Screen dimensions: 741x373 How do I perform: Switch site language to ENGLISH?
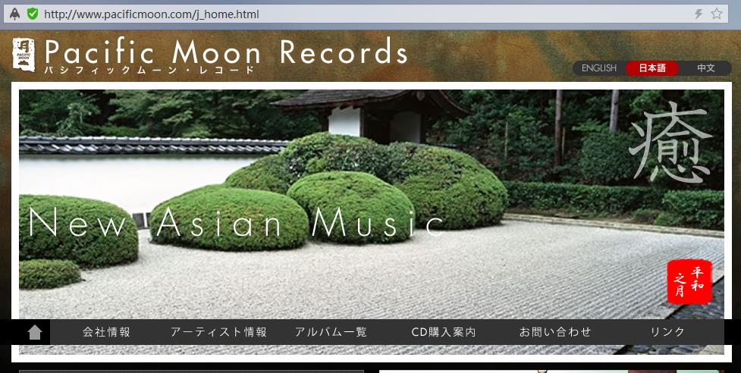pos(598,68)
